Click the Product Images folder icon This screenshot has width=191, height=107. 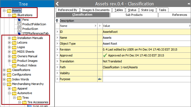click(x=14, y=61)
